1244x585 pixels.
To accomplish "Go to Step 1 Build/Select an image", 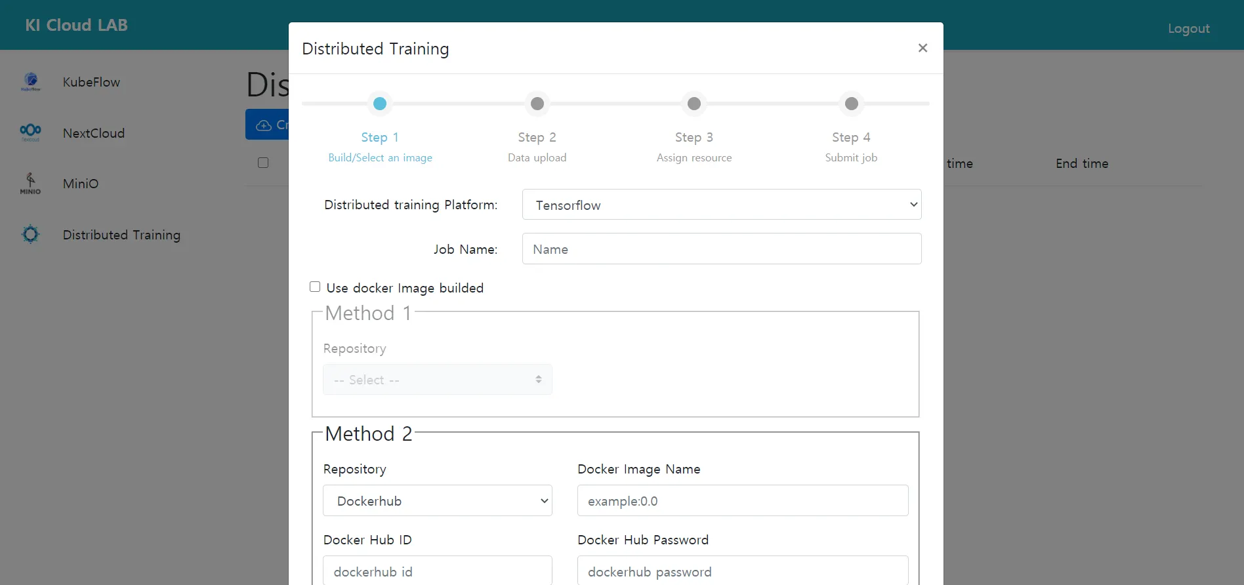I will pos(381,147).
